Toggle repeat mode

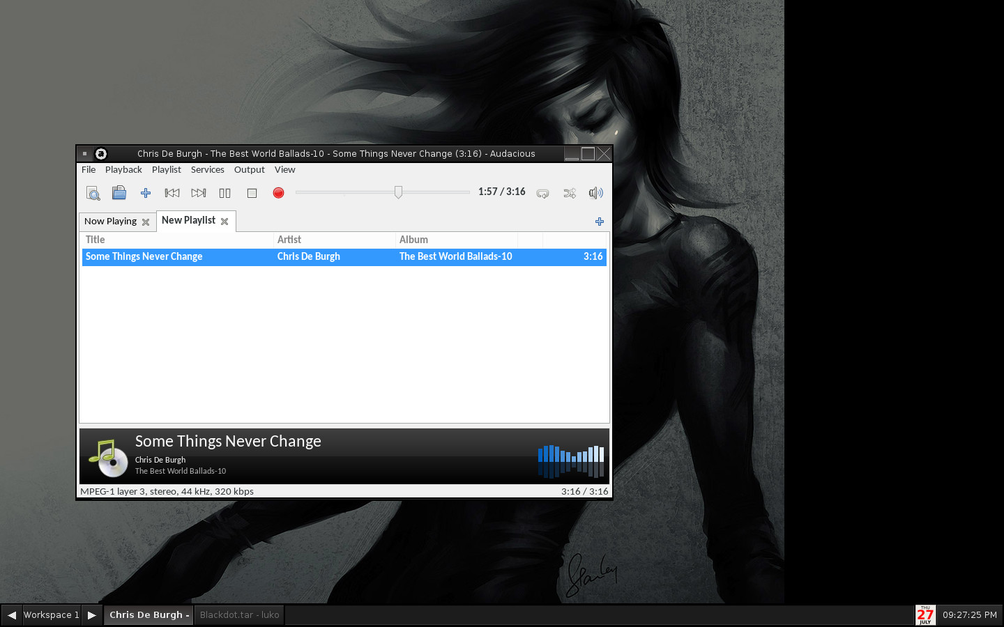pyautogui.click(x=542, y=193)
